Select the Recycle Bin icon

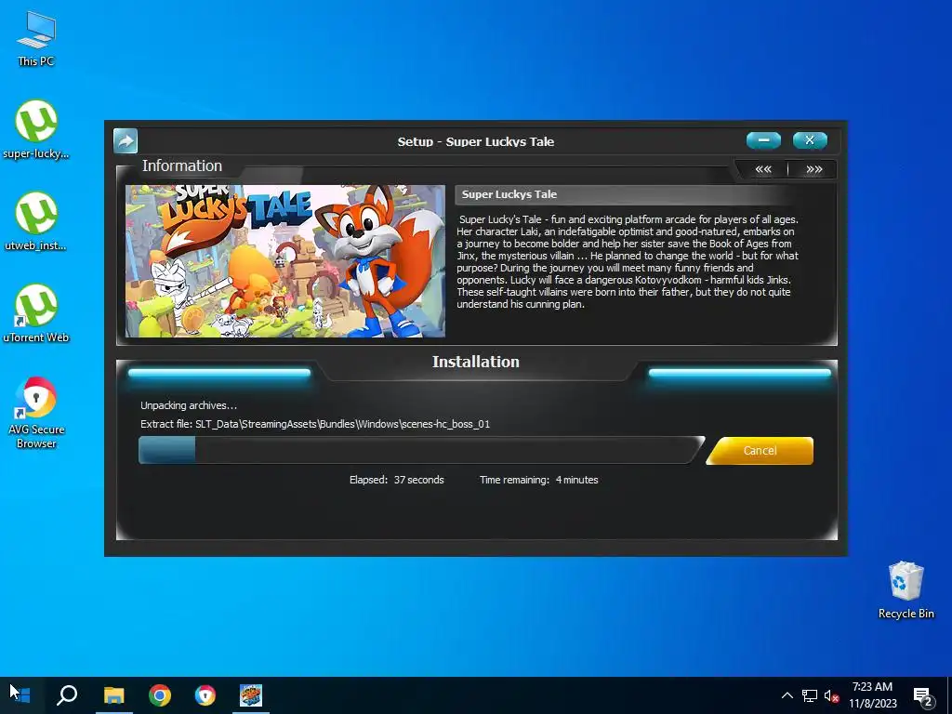(x=906, y=590)
